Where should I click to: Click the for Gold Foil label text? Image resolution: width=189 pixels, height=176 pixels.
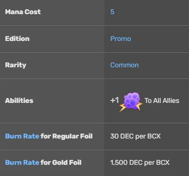(61, 162)
